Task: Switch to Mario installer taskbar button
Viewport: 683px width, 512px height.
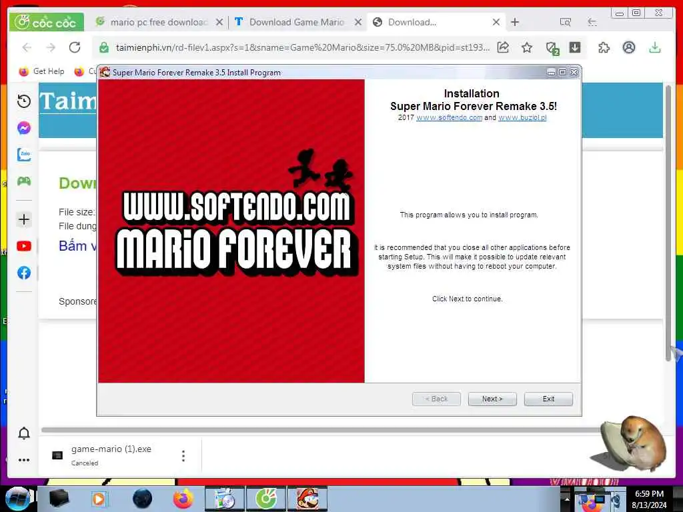Action: pyautogui.click(x=307, y=499)
